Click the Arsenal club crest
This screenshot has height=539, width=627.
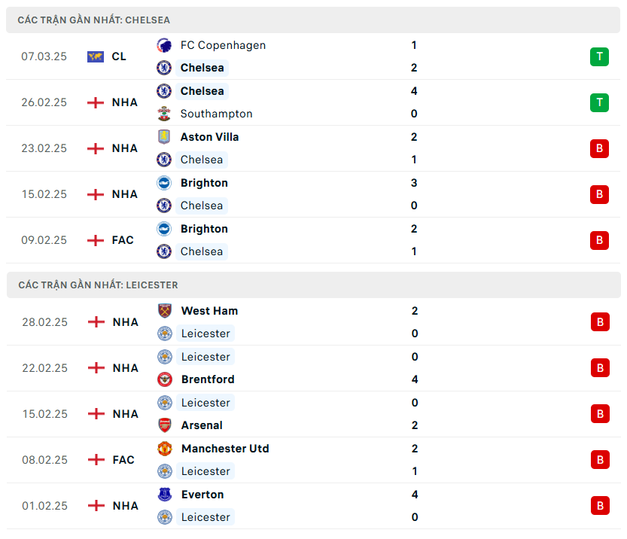tap(164, 425)
